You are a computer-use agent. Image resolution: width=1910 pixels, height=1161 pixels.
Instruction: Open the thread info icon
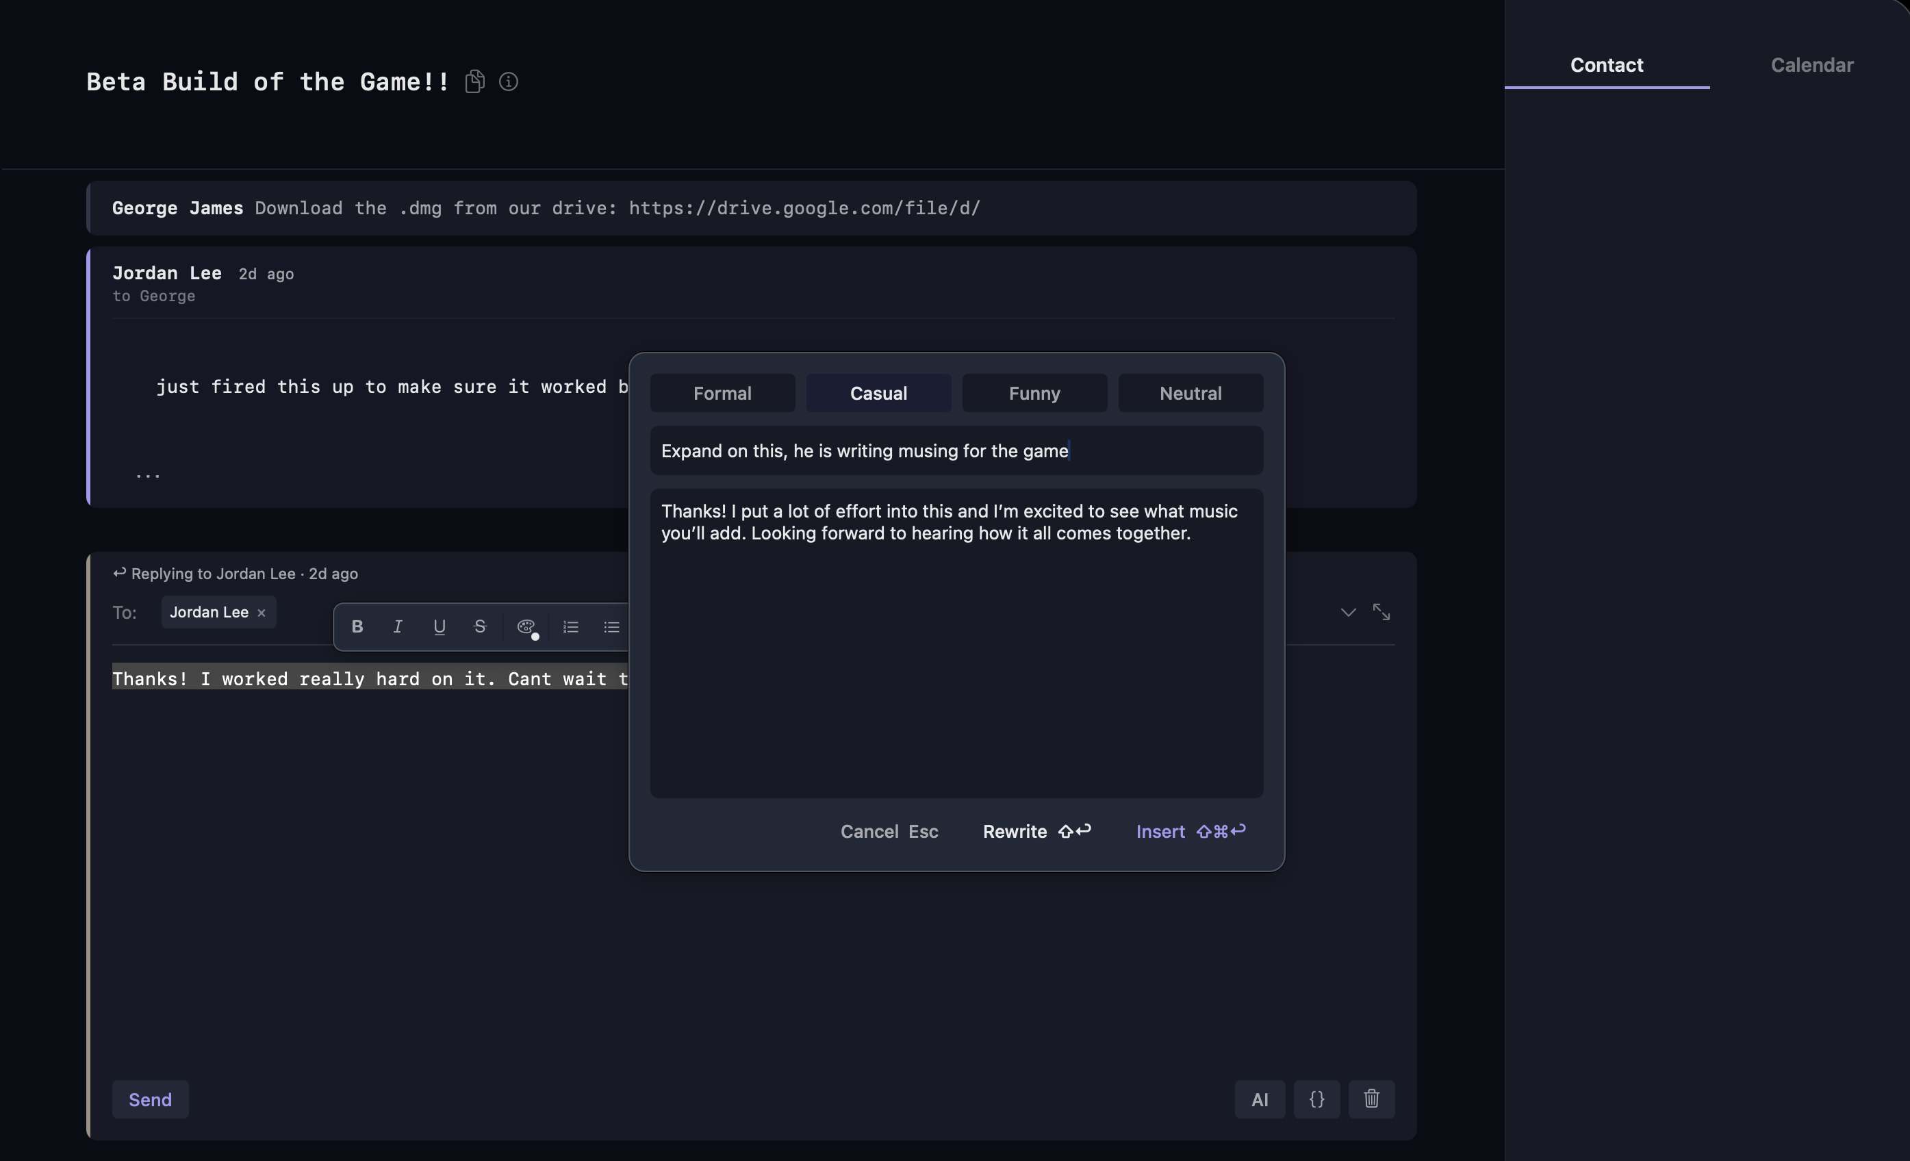[x=509, y=81]
